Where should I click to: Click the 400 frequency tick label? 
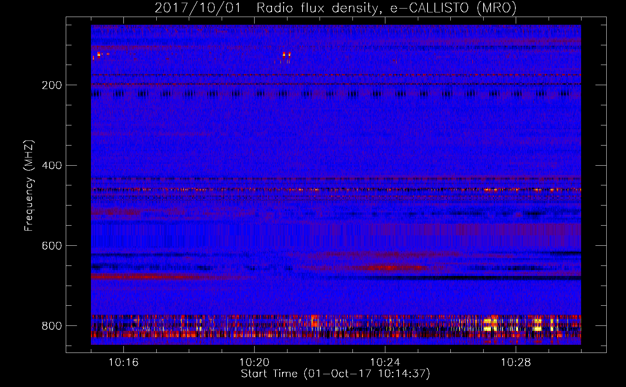(x=52, y=166)
